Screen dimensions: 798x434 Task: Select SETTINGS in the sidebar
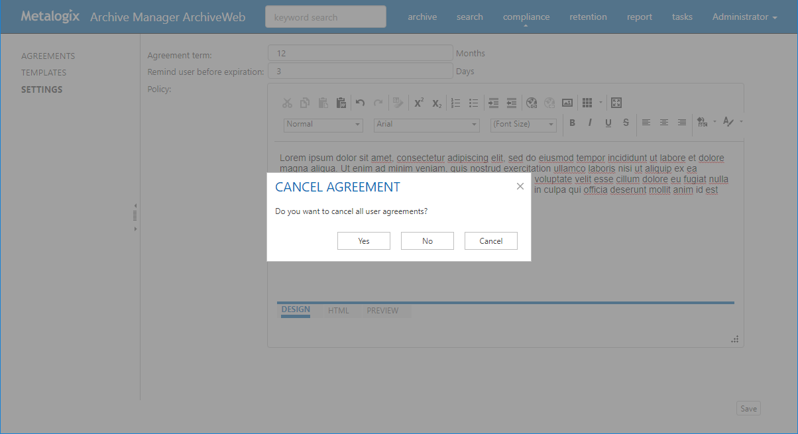click(42, 89)
